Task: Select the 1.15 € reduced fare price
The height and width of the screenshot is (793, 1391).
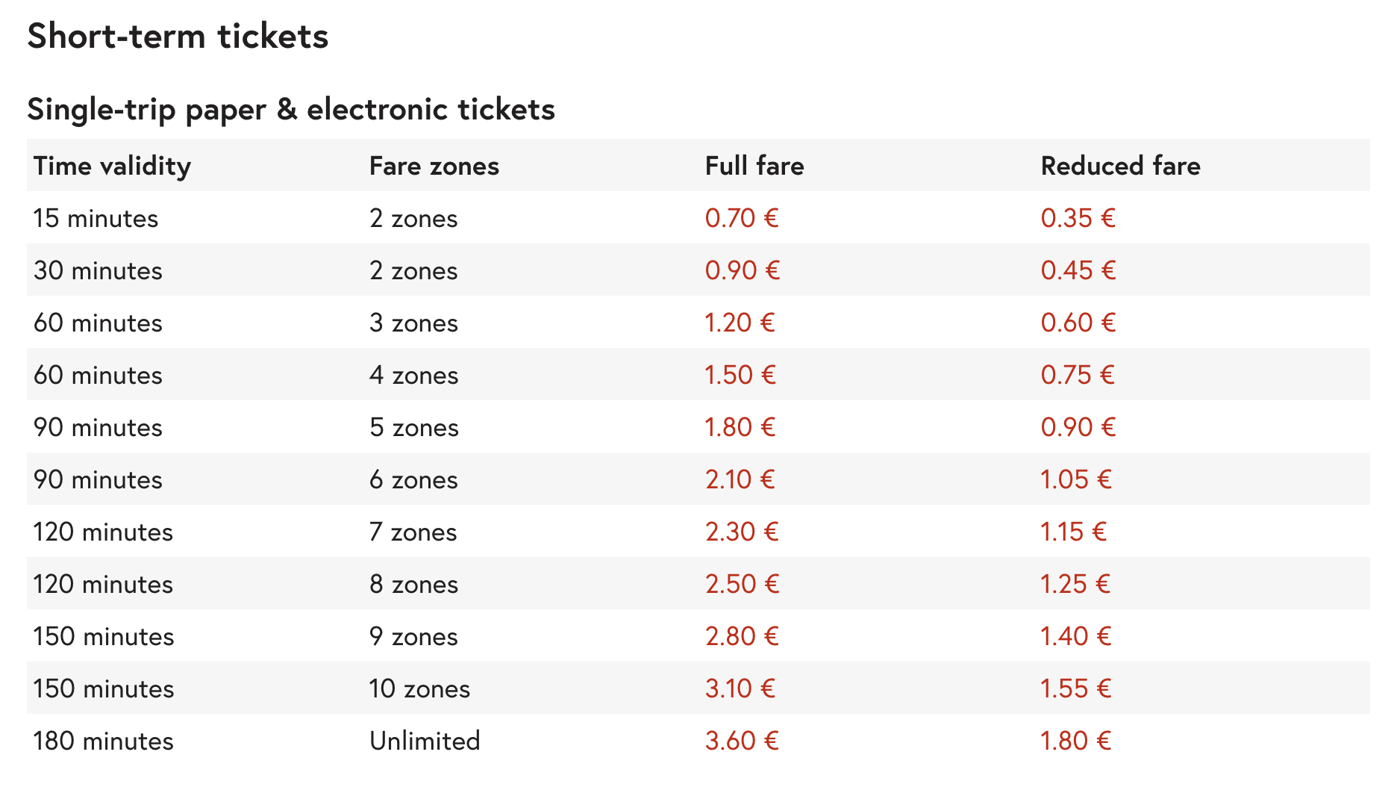Action: coord(1073,532)
